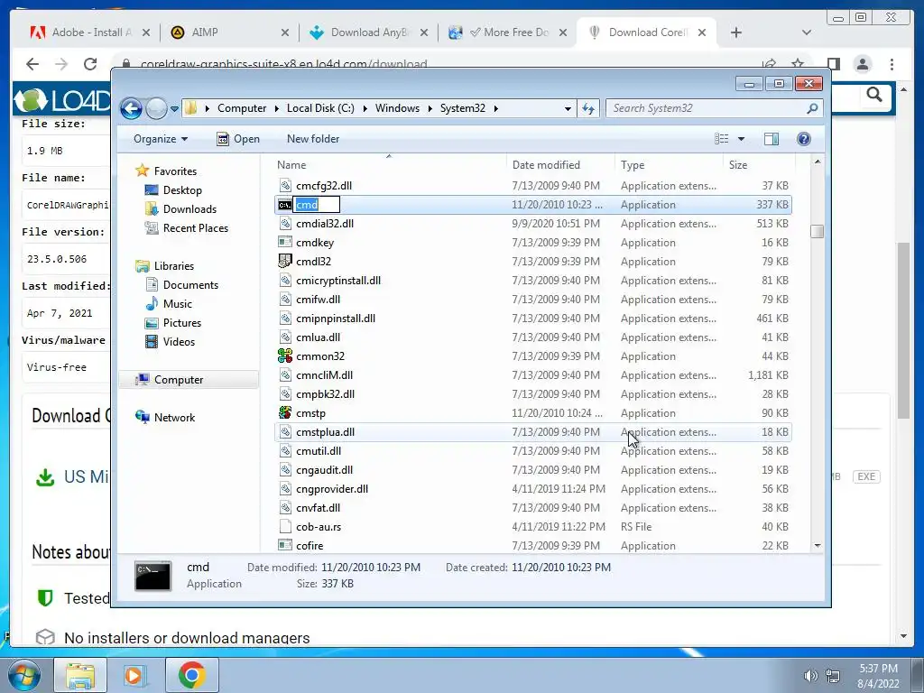
Task: Open Chrome profile avatar icon
Action: click(863, 64)
